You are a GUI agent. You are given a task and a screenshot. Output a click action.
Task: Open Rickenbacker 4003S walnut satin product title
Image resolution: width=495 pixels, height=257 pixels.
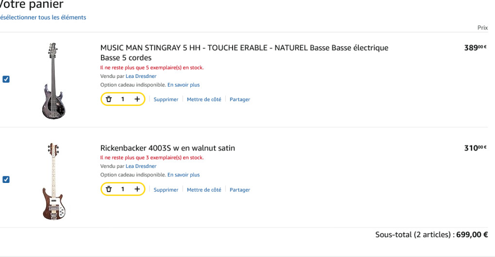[167, 148]
